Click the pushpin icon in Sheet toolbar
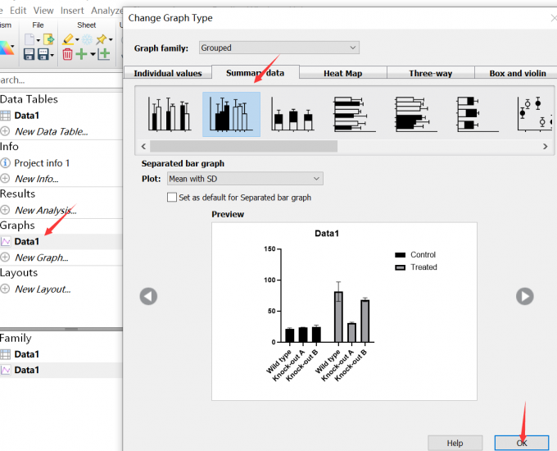557x451 pixels. pyautogui.click(x=102, y=39)
